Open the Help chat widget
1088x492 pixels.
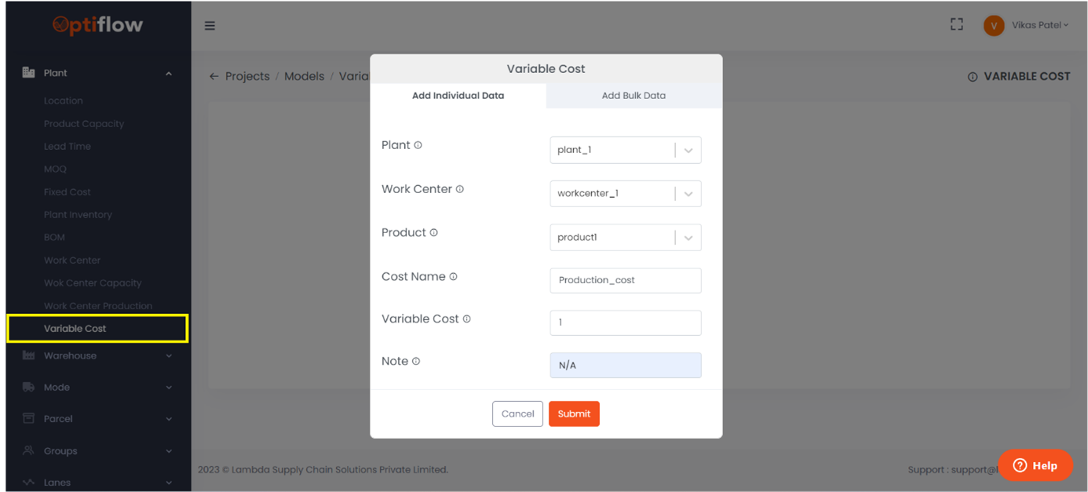1035,465
